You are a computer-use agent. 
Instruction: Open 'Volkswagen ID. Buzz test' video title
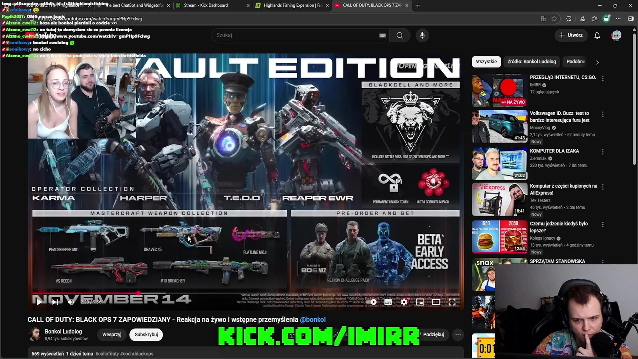point(560,117)
